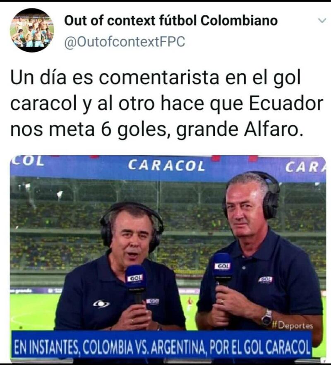Click the @OutofcontextFPC handle
331x365 pixels.
click(x=125, y=42)
